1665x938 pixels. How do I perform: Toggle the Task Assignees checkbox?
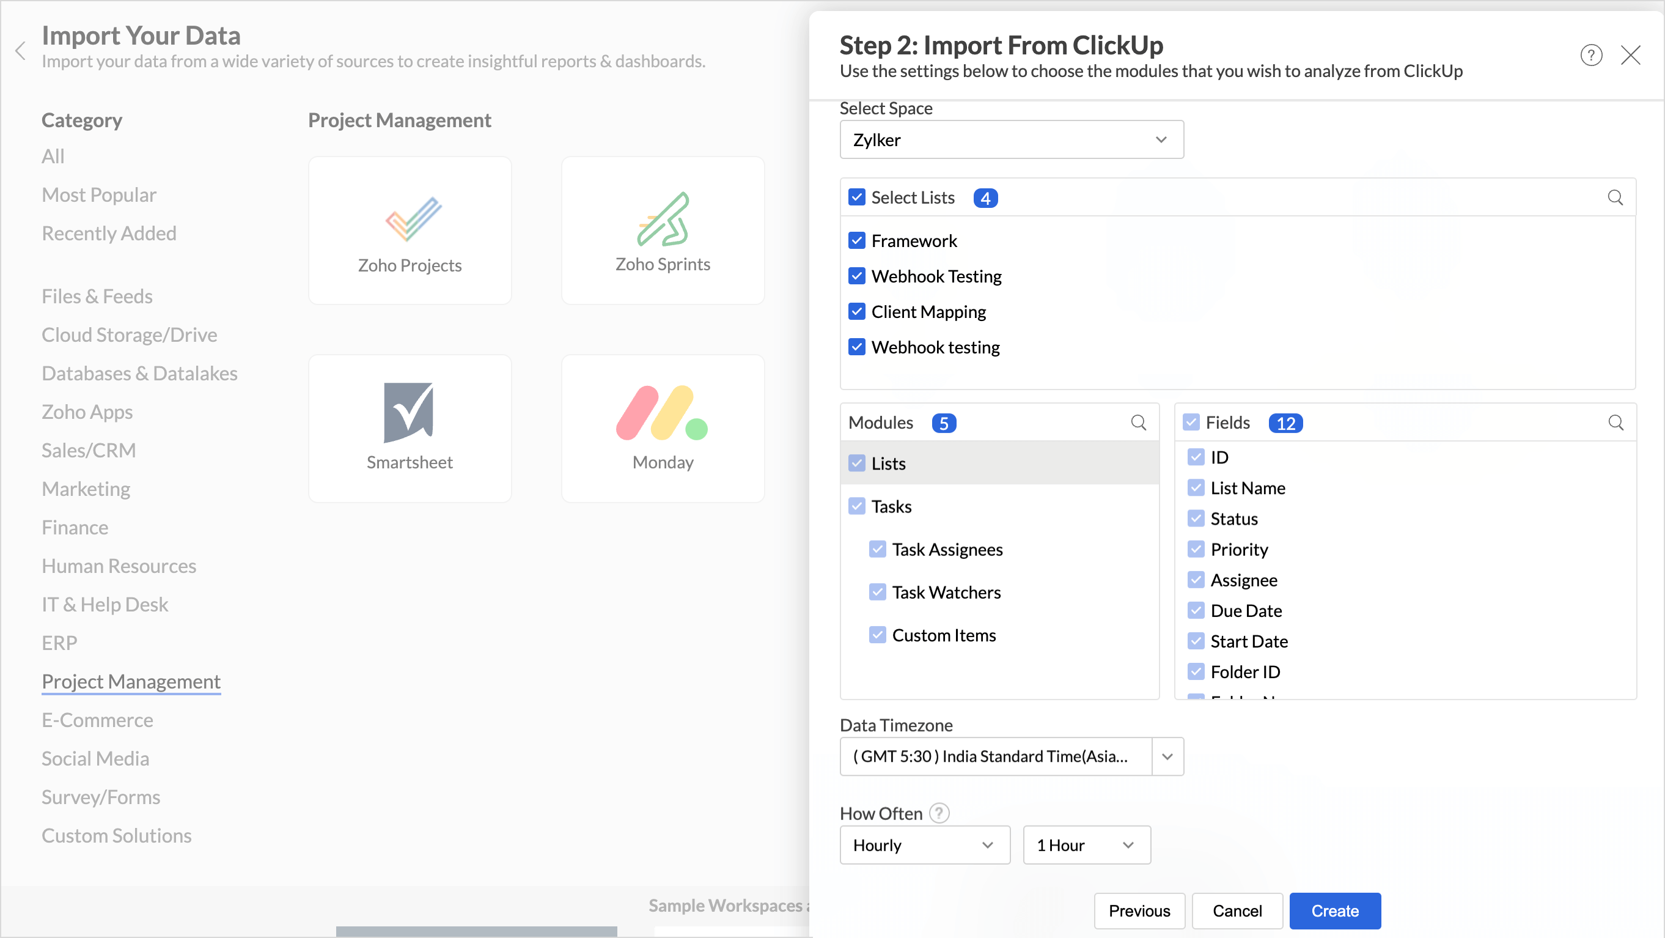877,549
